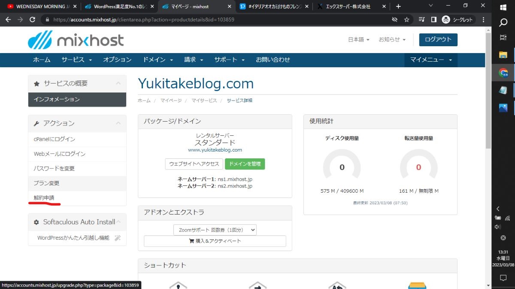
Task: Show hidden system tray icons chevron
Action: (498, 209)
